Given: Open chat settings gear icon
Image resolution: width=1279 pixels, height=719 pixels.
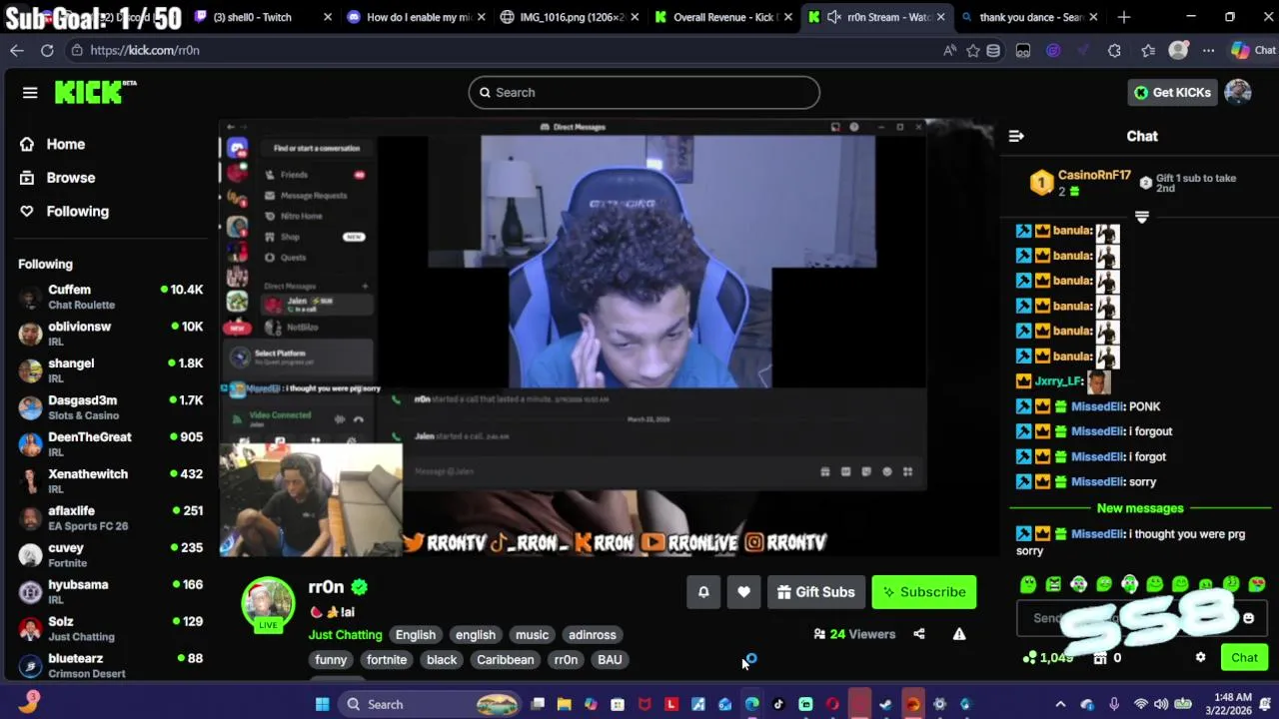Looking at the screenshot, I should pos(1200,658).
